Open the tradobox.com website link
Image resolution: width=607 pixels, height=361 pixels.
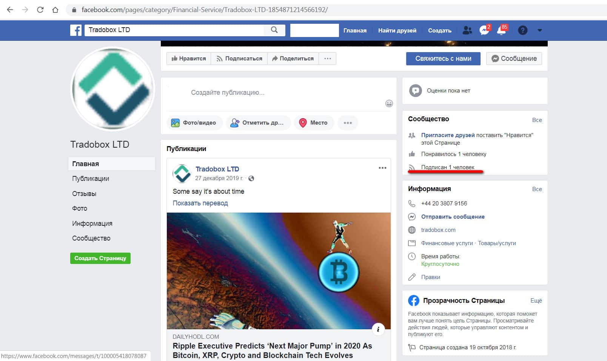click(438, 230)
